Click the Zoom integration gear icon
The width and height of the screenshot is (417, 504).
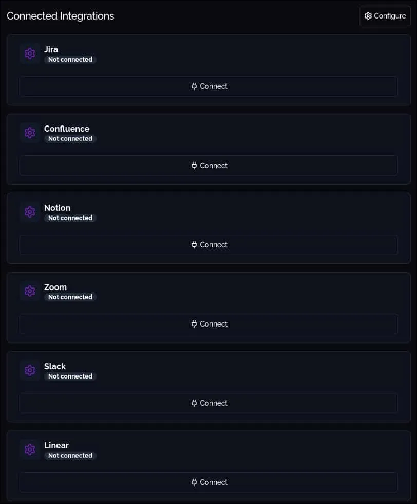(30, 291)
